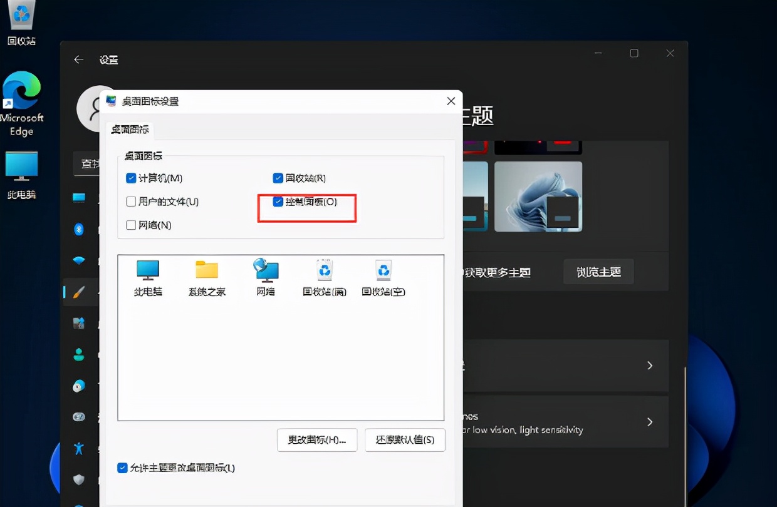Image resolution: width=777 pixels, height=507 pixels.
Task: Check the 网络(N) checkbox
Action: click(131, 225)
